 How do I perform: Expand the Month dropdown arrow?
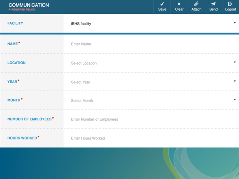tap(235, 100)
